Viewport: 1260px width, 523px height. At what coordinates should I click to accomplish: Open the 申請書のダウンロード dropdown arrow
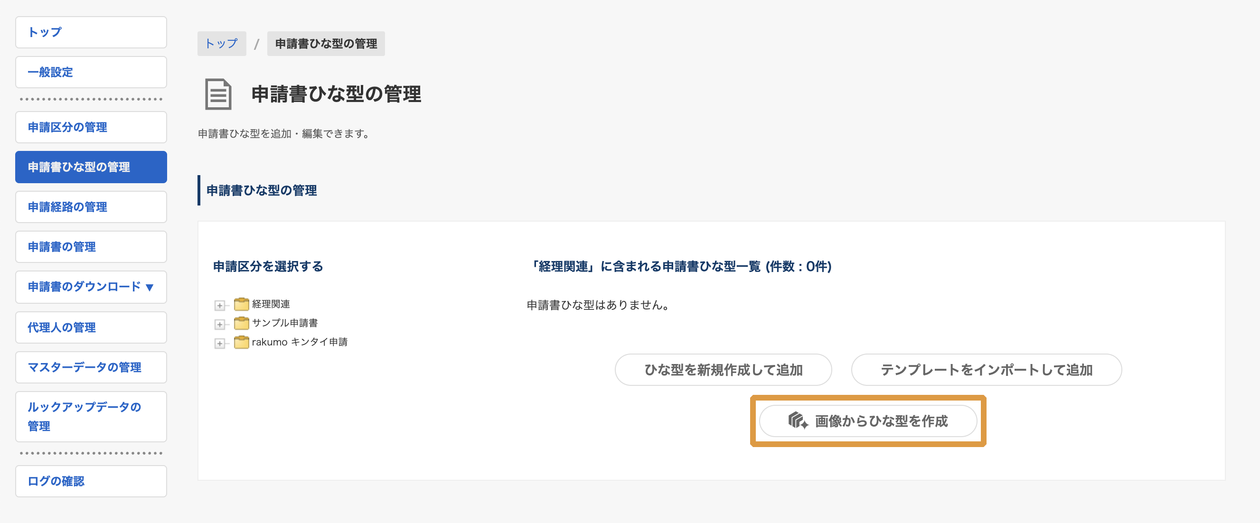pos(150,288)
